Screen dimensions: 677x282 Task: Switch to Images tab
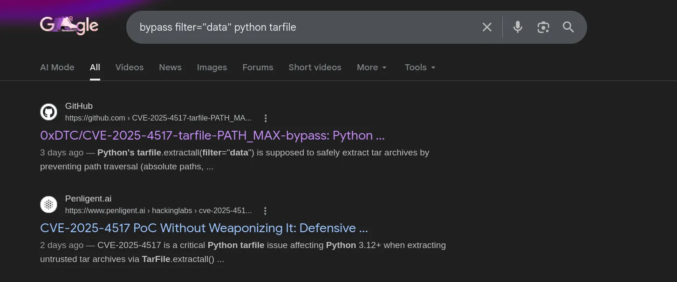coord(212,67)
